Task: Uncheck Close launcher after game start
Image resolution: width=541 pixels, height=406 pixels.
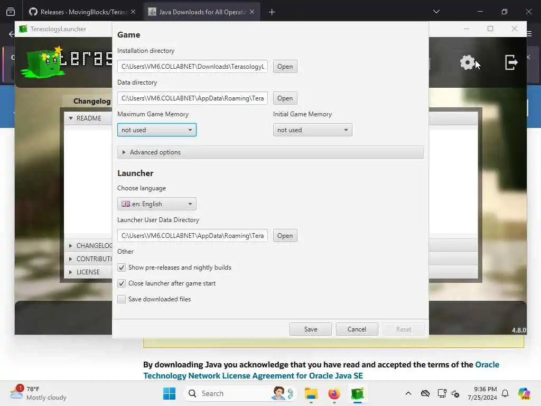Action: click(122, 283)
